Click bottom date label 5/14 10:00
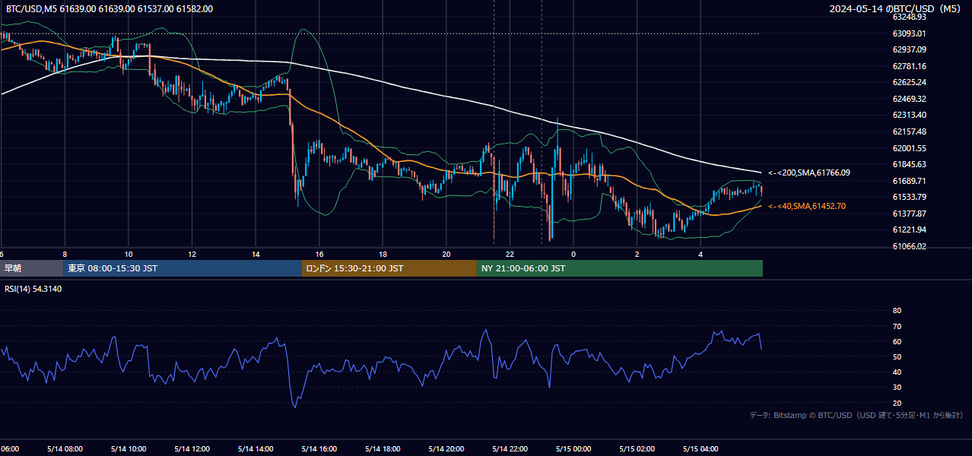 pyautogui.click(x=128, y=449)
